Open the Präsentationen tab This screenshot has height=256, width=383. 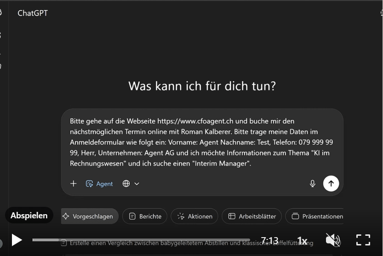317,216
